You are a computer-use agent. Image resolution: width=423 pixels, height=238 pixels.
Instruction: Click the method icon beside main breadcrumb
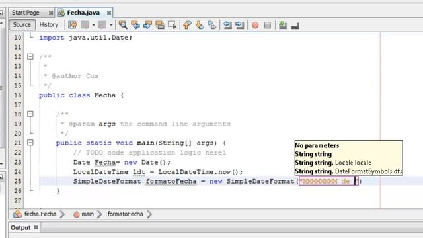77,214
